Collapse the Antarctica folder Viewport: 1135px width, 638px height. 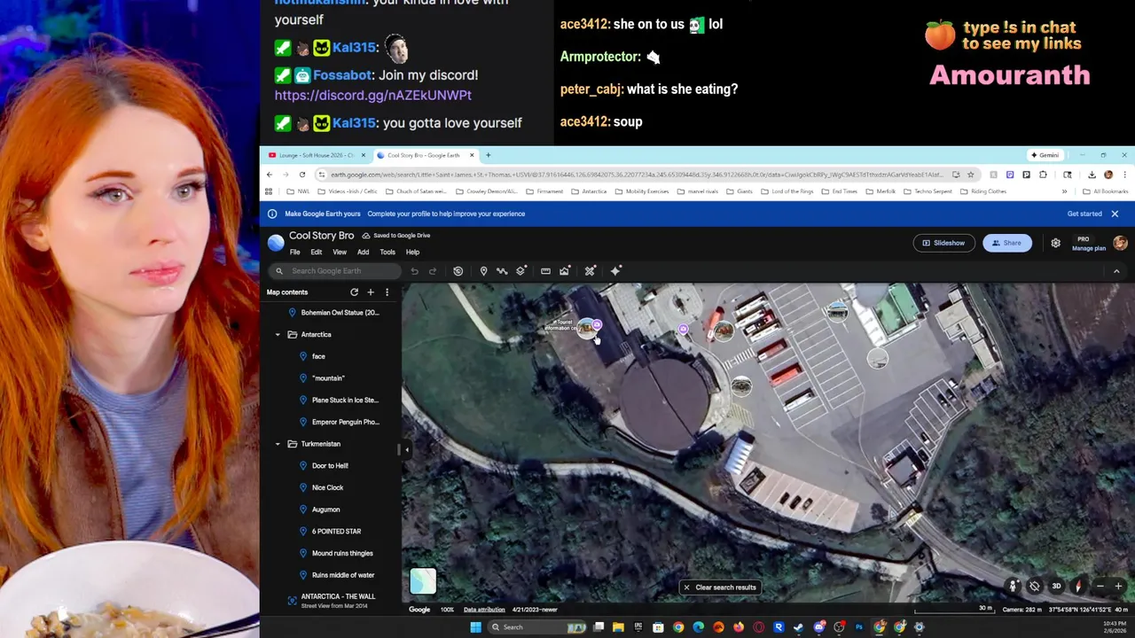(278, 335)
